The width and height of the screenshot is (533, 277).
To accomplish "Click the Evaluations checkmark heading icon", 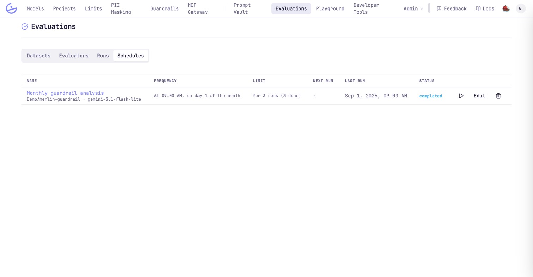I will pos(25,26).
